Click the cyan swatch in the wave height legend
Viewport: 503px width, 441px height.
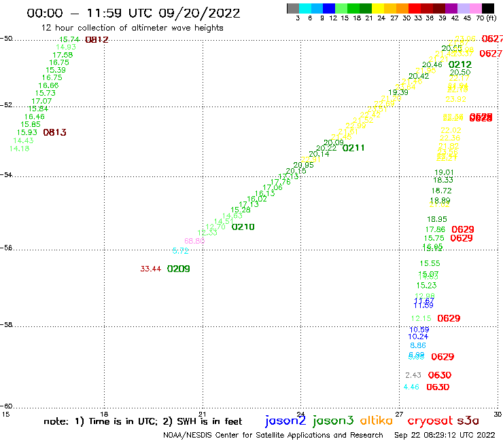click(305, 8)
